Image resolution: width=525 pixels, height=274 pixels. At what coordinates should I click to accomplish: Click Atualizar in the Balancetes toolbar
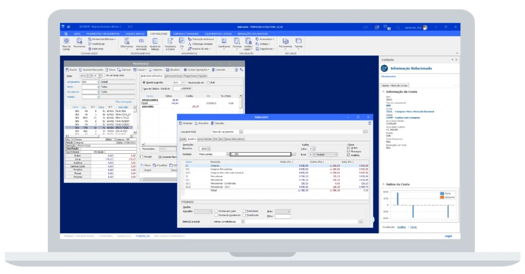[x=187, y=123]
